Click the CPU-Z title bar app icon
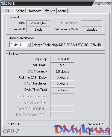The image size is (112, 137). point(3,3)
